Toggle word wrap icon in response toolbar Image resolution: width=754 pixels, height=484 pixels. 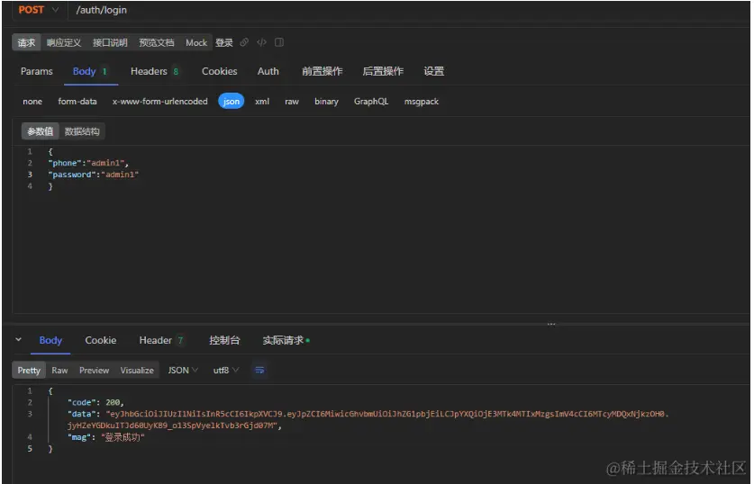tap(259, 371)
